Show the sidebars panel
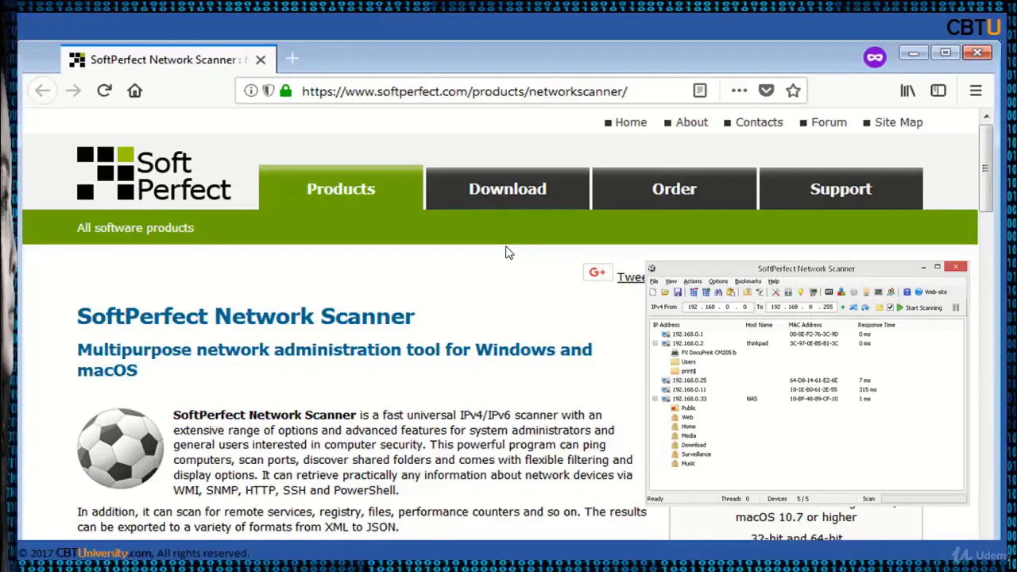 click(x=938, y=91)
